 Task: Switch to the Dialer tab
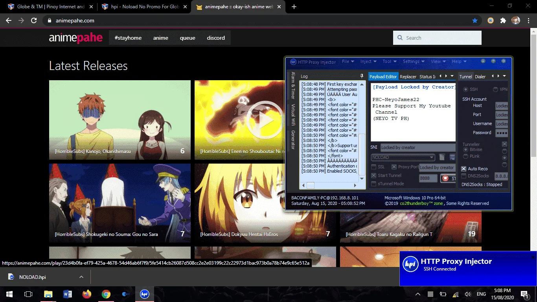point(480,77)
